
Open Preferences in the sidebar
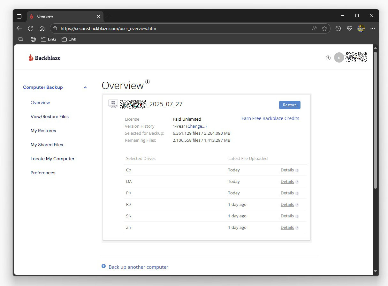pos(43,173)
